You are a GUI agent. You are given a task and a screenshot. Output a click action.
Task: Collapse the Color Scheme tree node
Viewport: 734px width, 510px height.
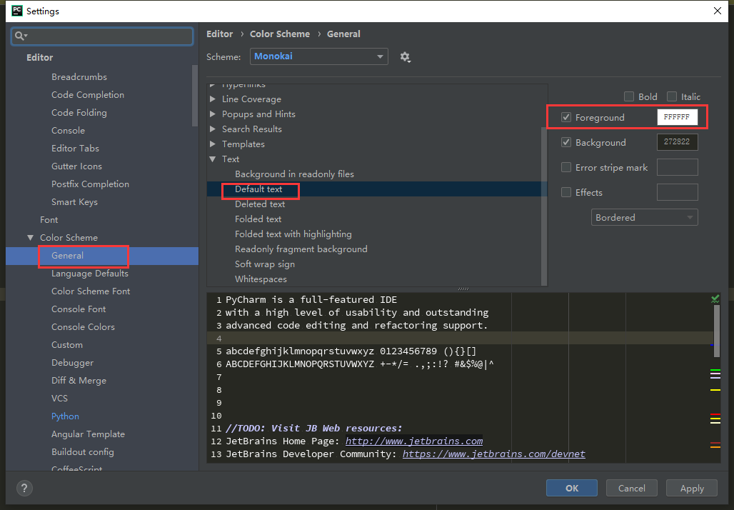click(x=31, y=237)
